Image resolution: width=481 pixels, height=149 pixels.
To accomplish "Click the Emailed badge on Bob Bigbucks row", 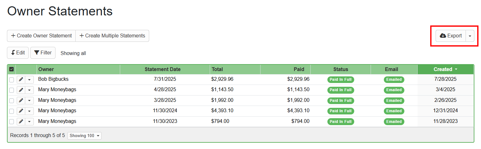I will (394, 80).
